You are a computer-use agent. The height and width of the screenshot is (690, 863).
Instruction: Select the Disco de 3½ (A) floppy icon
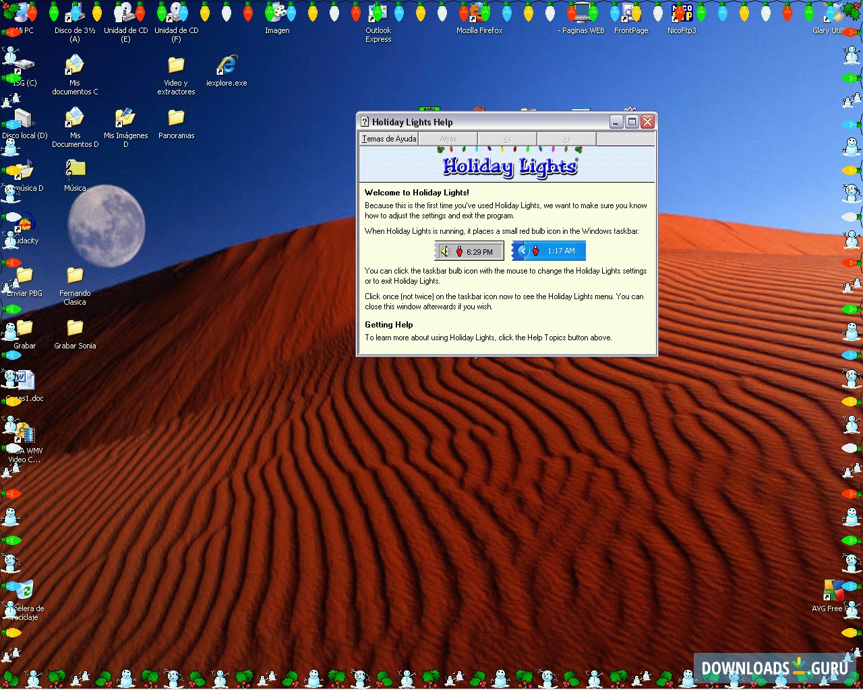(75, 13)
